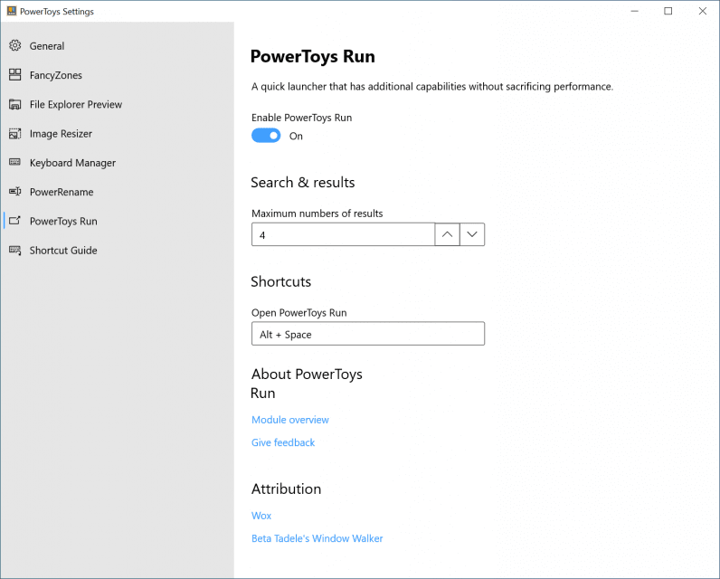Increase maximum results with up arrow
Viewport: 720px width, 579px height.
point(447,235)
